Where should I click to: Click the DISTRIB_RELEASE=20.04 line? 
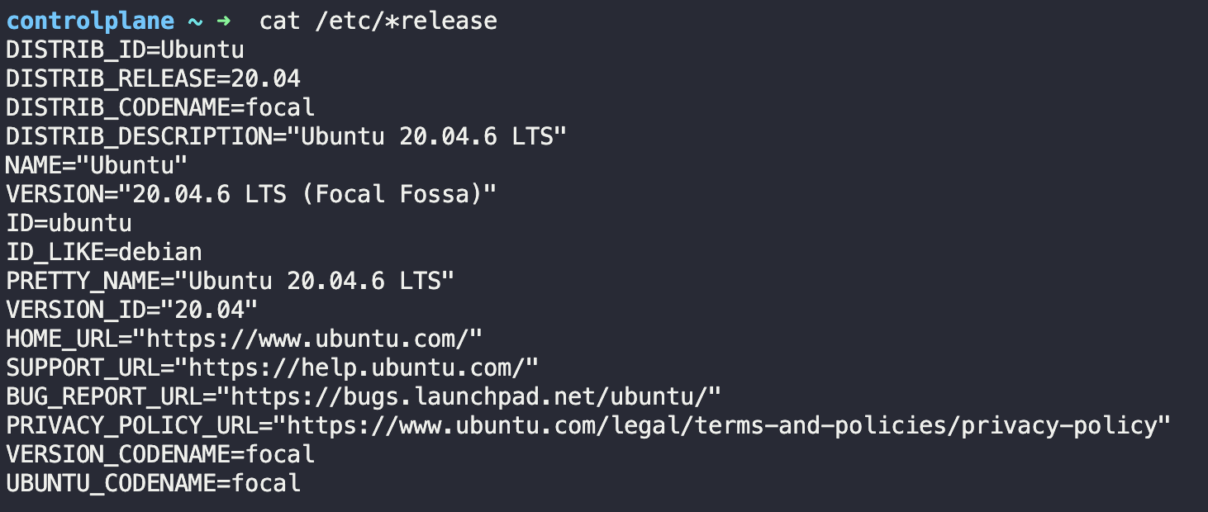pyautogui.click(x=154, y=78)
